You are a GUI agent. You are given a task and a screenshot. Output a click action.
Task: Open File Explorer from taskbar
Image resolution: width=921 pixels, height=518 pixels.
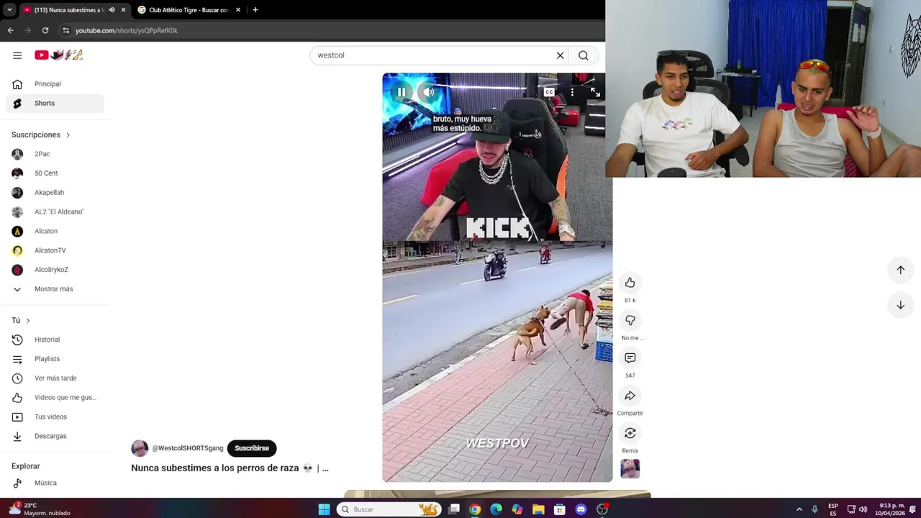click(x=538, y=509)
